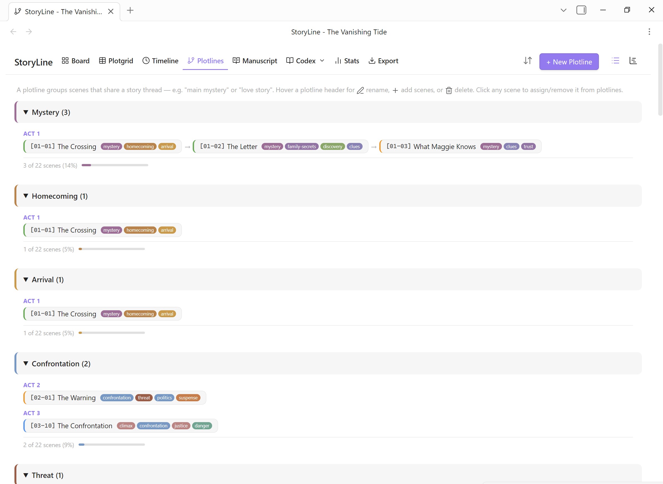Click the clues tag on What Maggie Knows
663x484 pixels.
(511, 147)
